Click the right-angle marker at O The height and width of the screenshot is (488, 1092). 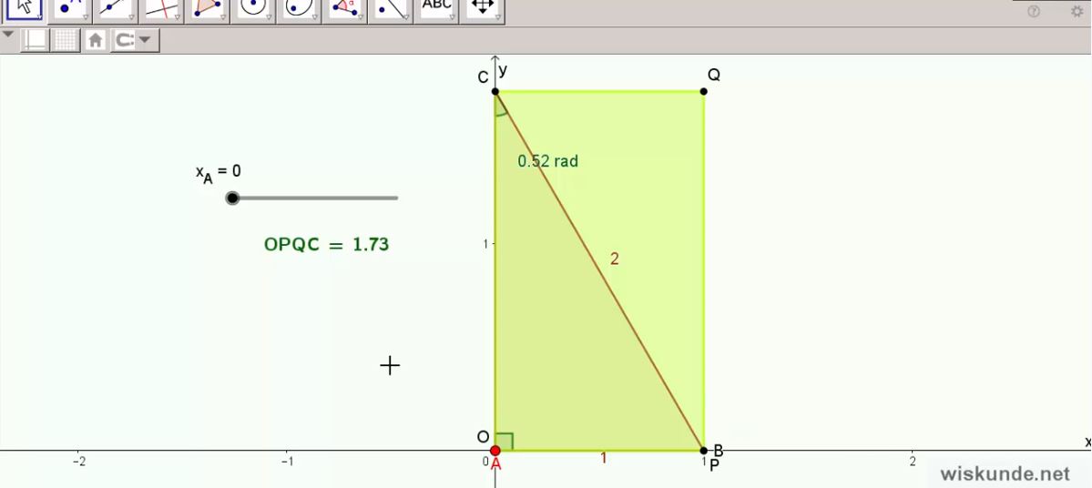[506, 442]
